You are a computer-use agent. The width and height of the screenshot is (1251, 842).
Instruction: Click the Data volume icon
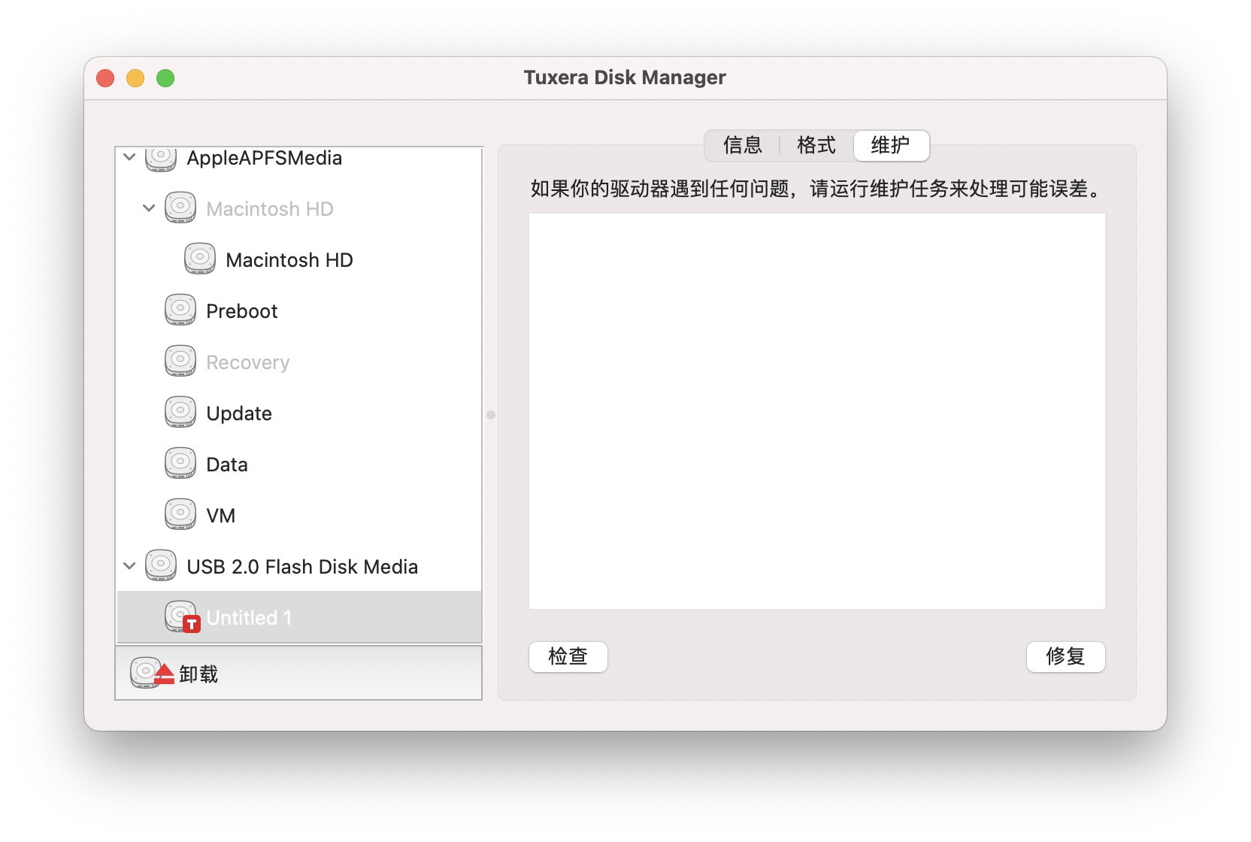point(180,464)
